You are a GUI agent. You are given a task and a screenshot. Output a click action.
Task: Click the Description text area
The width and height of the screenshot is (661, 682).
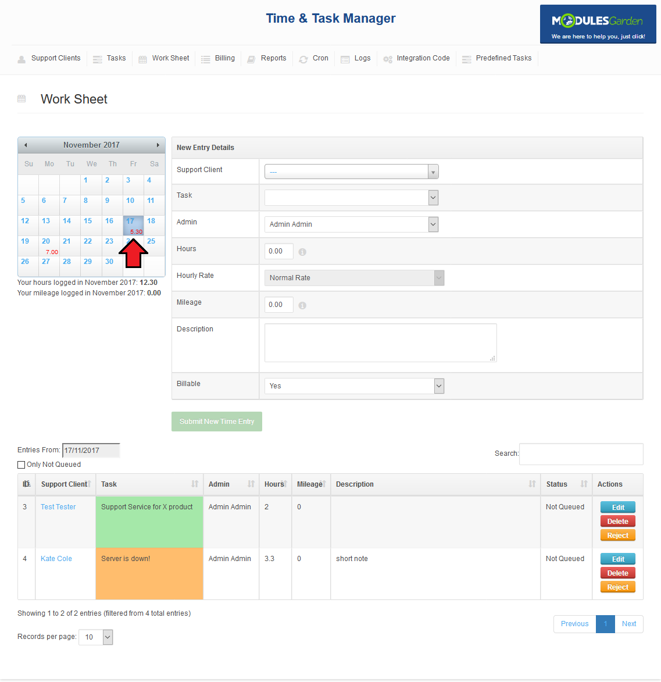381,342
